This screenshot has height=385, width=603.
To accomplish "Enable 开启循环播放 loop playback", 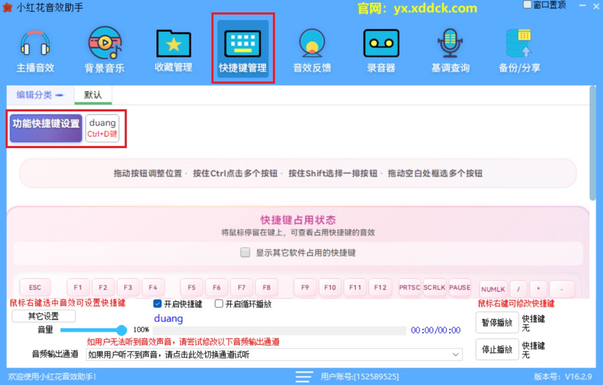I will point(219,303).
